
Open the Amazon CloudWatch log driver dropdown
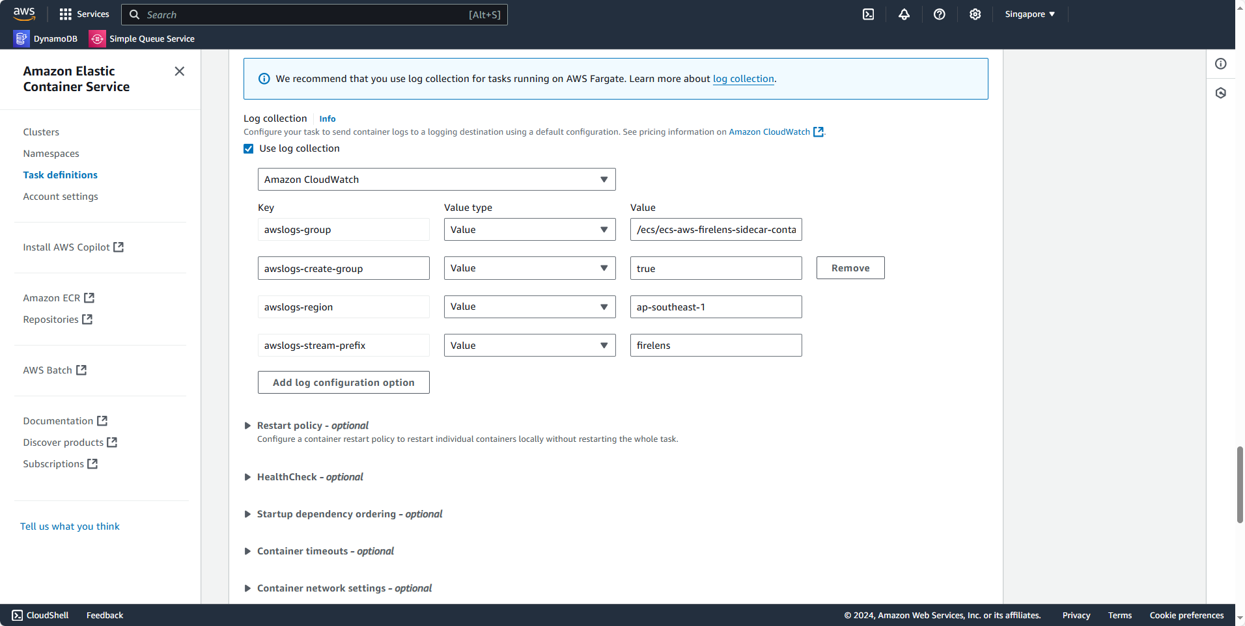point(437,180)
